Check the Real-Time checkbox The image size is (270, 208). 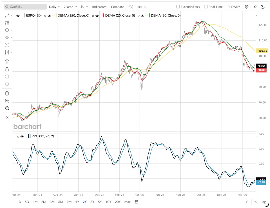tap(206, 7)
